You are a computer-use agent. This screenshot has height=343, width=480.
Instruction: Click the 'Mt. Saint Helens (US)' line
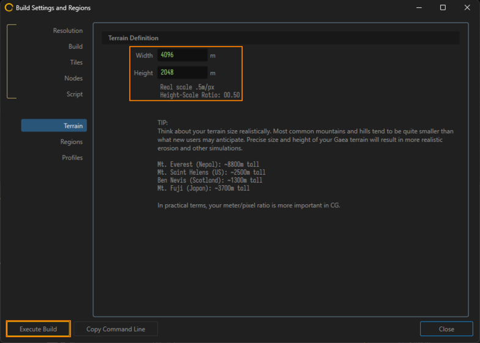pos(211,172)
